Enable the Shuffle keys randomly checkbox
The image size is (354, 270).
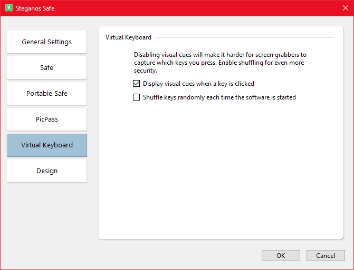[x=137, y=97]
